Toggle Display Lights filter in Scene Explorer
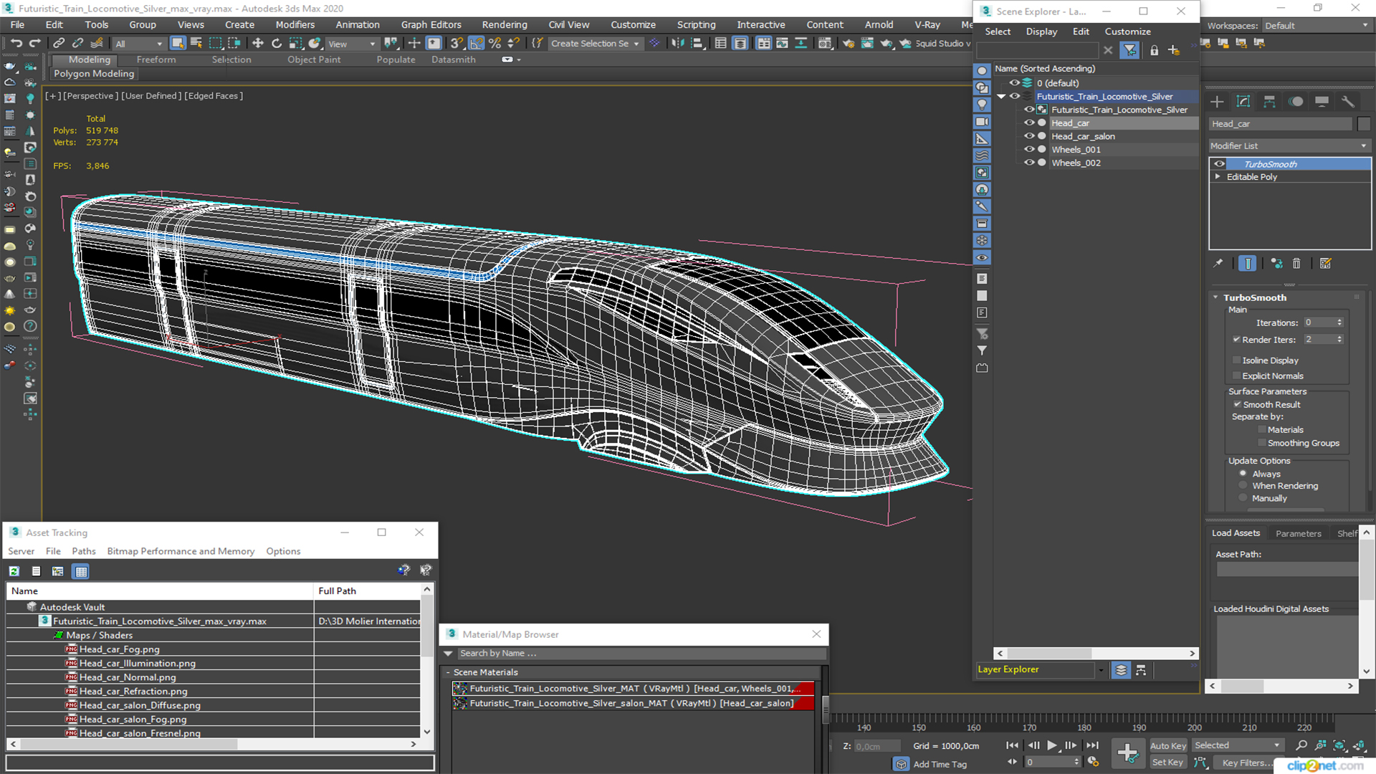1376x774 pixels. 982,105
